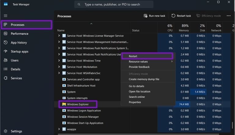Open the Resource values submenu arrow
The width and height of the screenshot is (235, 135).
coord(172,61)
